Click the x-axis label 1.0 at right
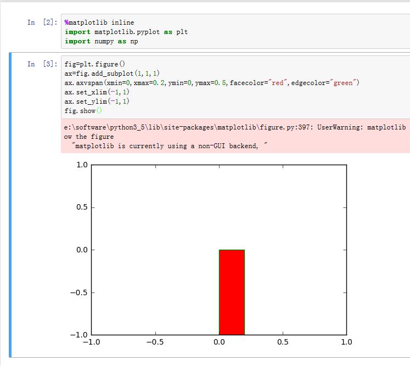This screenshot has width=410, height=366. (346, 342)
